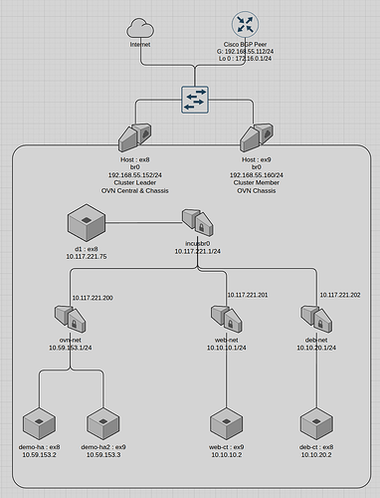Click the 10.10.20.2 address text

pos(316,455)
